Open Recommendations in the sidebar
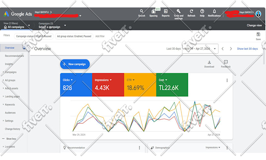The height and width of the screenshot is (160, 266). coord(14,56)
